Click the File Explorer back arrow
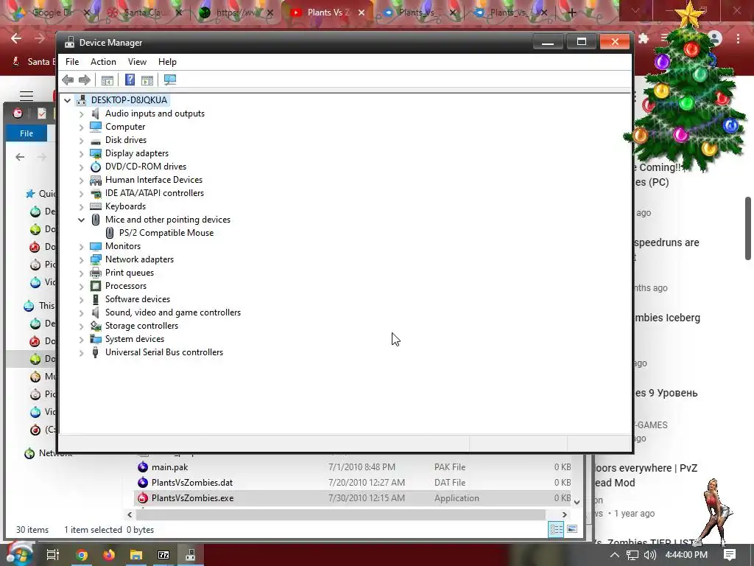The width and height of the screenshot is (754, 566). (x=20, y=157)
